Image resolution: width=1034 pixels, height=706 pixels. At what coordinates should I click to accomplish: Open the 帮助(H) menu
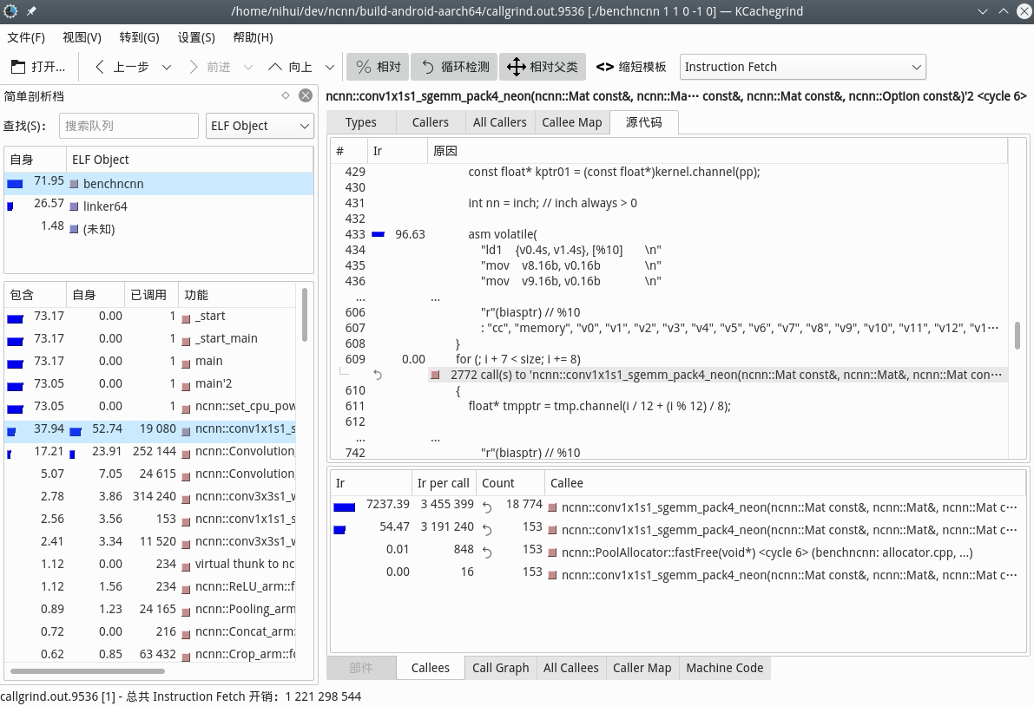point(253,37)
